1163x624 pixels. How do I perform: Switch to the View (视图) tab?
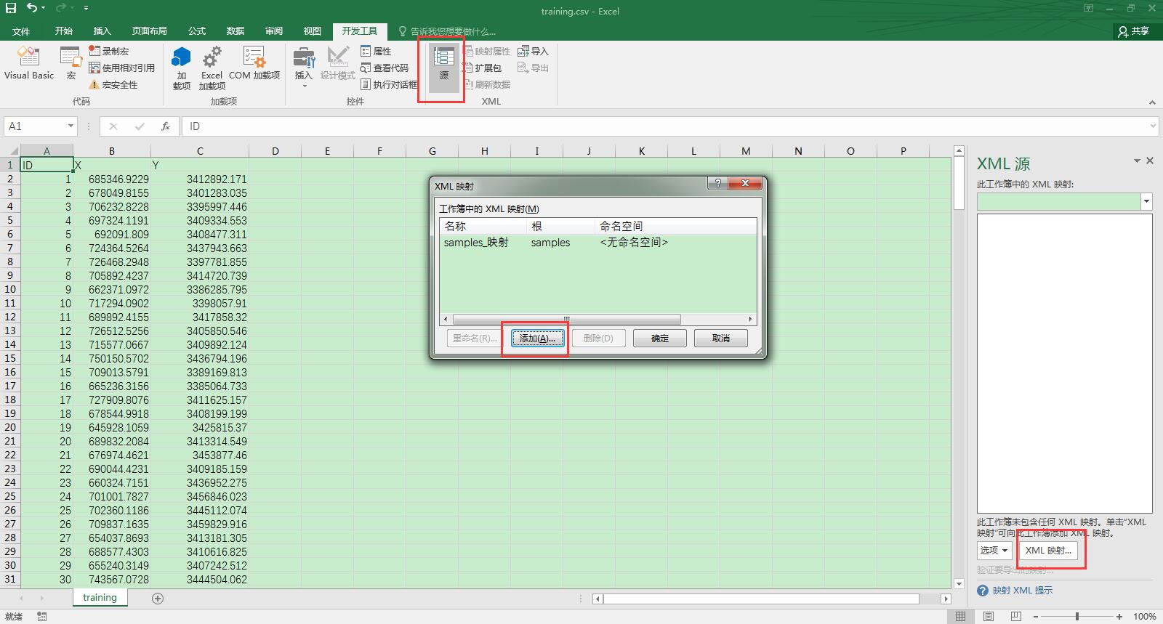[313, 31]
